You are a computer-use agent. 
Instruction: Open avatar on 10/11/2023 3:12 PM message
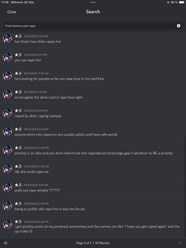(x=7, y=95)
